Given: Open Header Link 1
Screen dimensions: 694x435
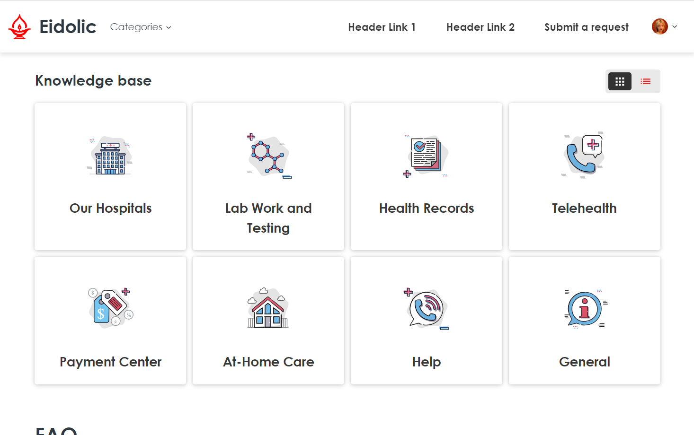Looking at the screenshot, I should point(382,27).
